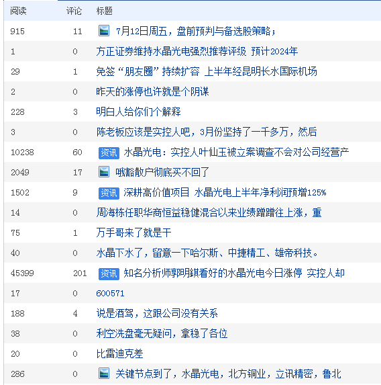
Task: Open post 明白人给你们个解释
Action: point(138,112)
